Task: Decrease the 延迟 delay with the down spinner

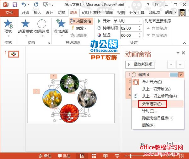Action: pos(140,37)
